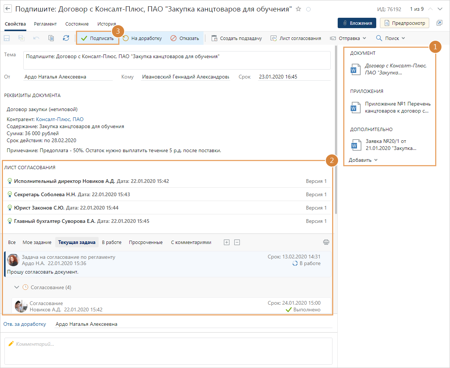
Task: Star this task as favorite
Action: coord(298,9)
